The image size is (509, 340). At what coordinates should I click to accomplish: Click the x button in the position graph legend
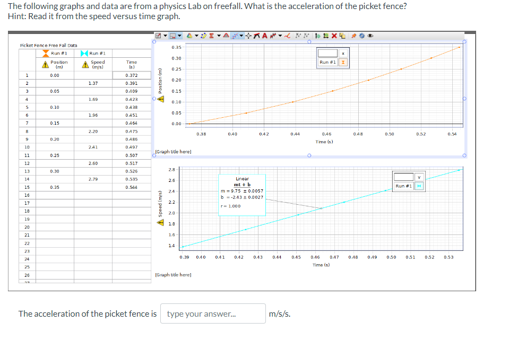click(343, 54)
